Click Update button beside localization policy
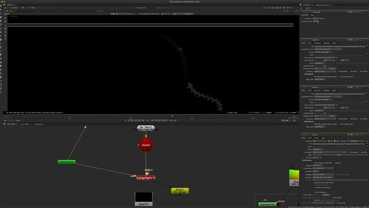Image resolution: width=369 pixels, height=208 pixels. [x=338, y=49]
